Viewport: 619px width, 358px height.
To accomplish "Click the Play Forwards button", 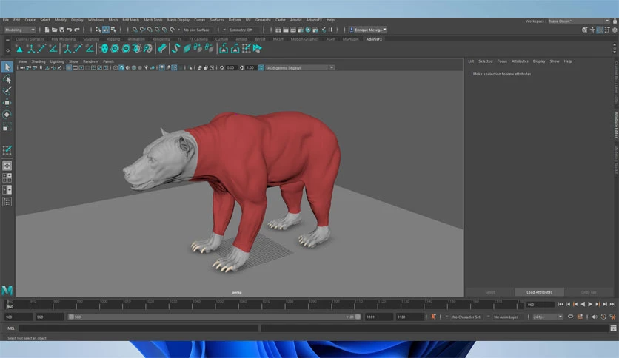I will point(590,305).
